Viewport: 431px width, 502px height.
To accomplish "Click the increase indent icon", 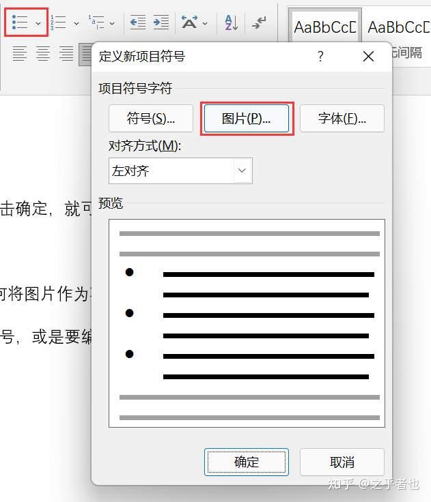I will click(x=161, y=23).
